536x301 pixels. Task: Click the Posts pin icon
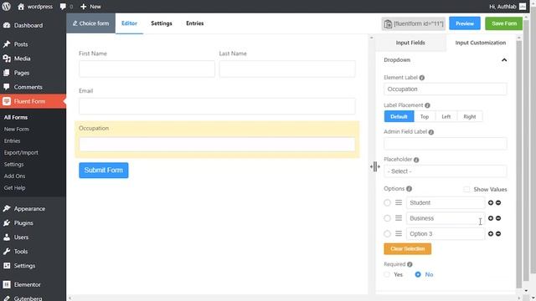pyautogui.click(x=7, y=44)
